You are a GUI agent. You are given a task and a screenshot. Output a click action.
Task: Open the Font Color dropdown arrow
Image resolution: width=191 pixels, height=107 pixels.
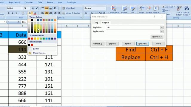tap(38, 13)
